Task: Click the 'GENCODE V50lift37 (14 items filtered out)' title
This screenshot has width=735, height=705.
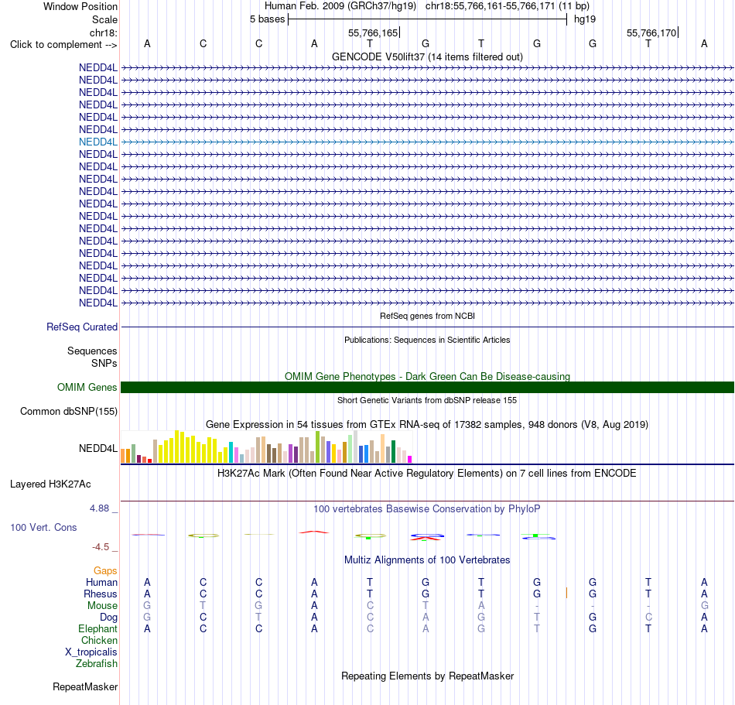Action: click(x=427, y=56)
